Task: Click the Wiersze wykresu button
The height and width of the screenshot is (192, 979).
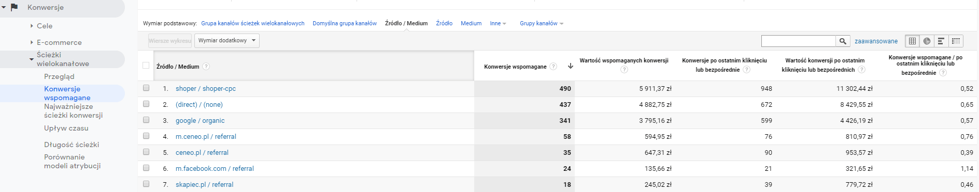Action: tap(170, 41)
